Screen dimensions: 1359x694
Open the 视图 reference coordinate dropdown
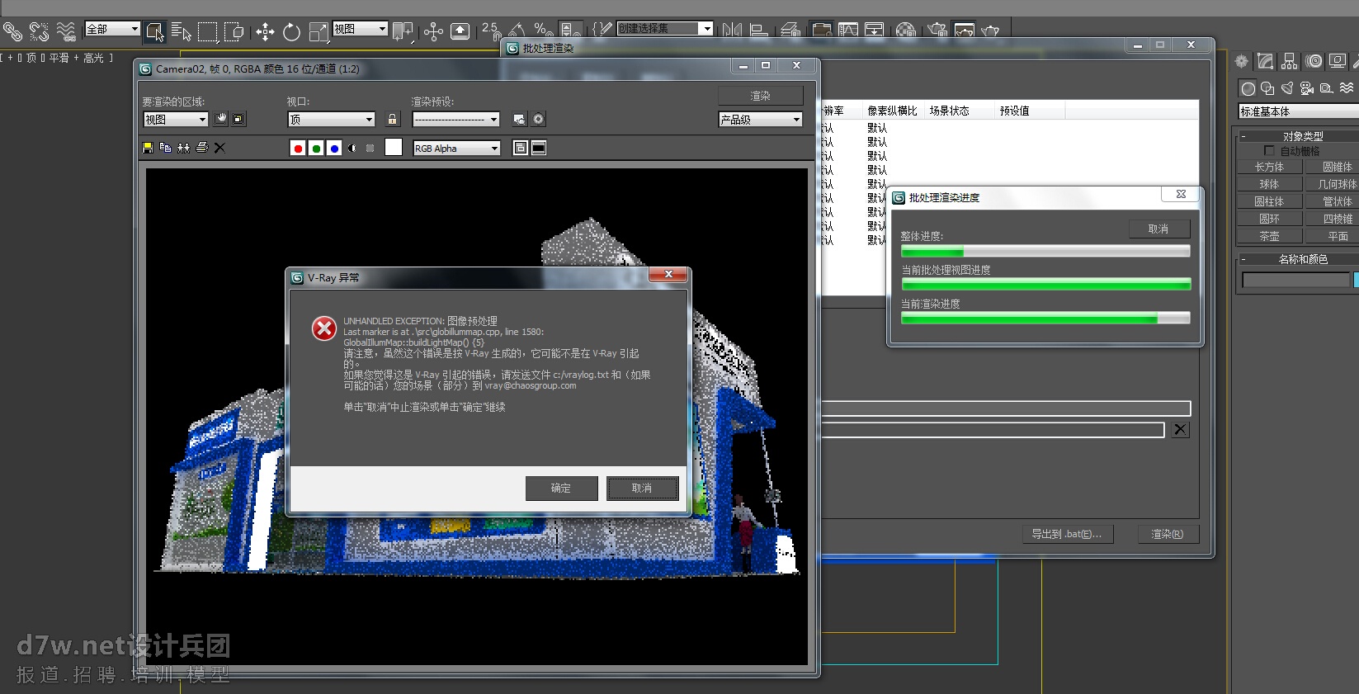360,29
